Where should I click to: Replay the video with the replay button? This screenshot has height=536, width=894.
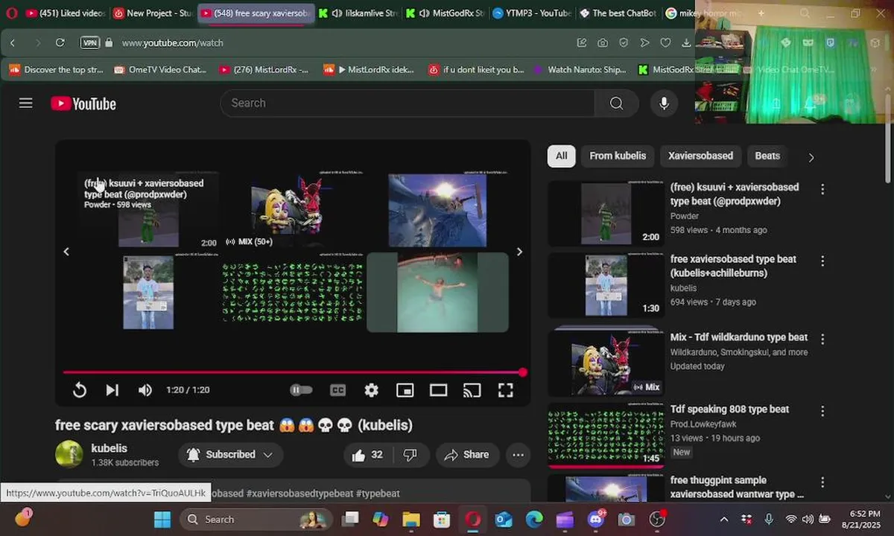pos(80,390)
